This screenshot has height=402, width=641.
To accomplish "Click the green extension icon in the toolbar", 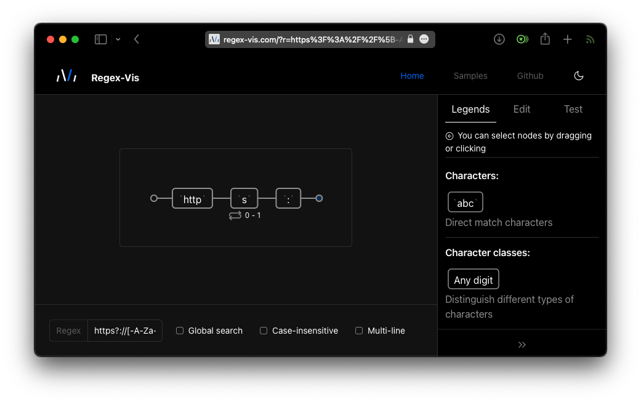I will coord(522,39).
